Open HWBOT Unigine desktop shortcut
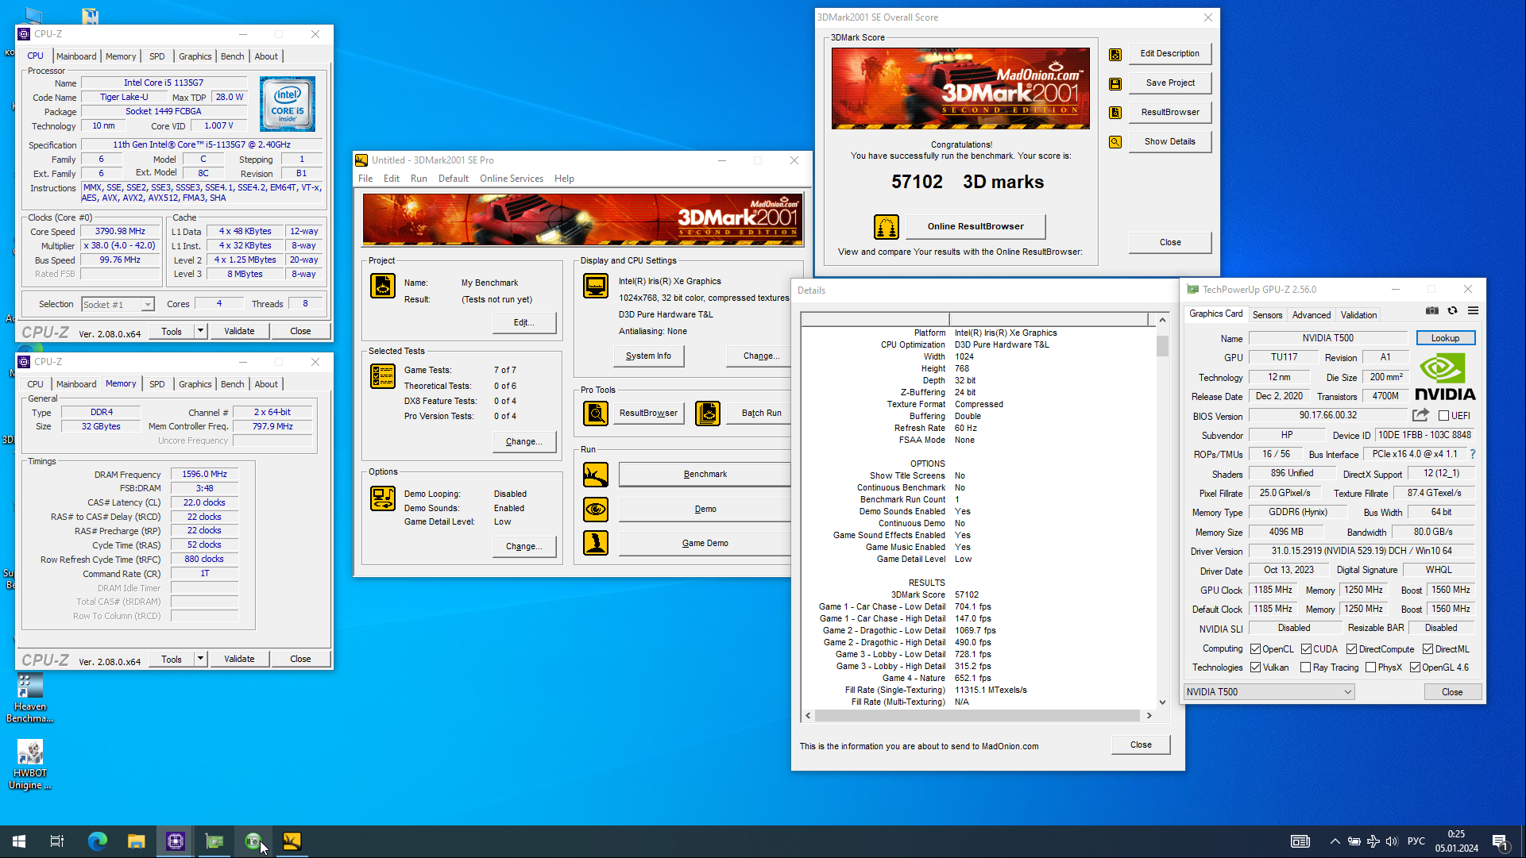This screenshot has height=858, width=1526. point(30,765)
